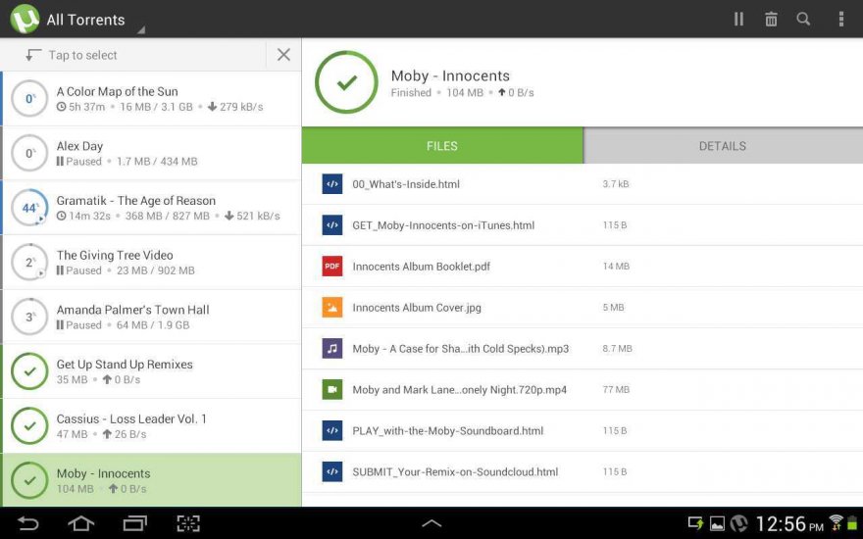Tap music note icon for Moby mp3 file

[331, 348]
